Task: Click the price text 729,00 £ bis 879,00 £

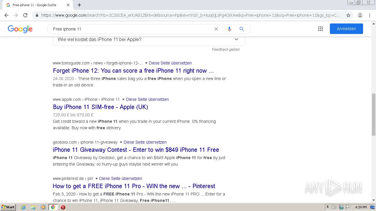Action: coord(73,115)
